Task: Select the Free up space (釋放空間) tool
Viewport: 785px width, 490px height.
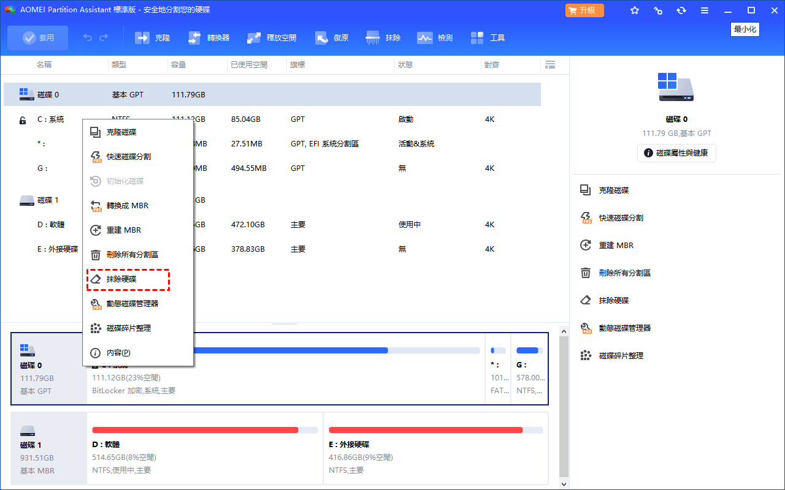Action: pyautogui.click(x=272, y=38)
